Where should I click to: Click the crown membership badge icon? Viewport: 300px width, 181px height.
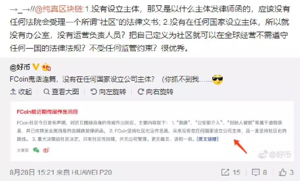46,67
